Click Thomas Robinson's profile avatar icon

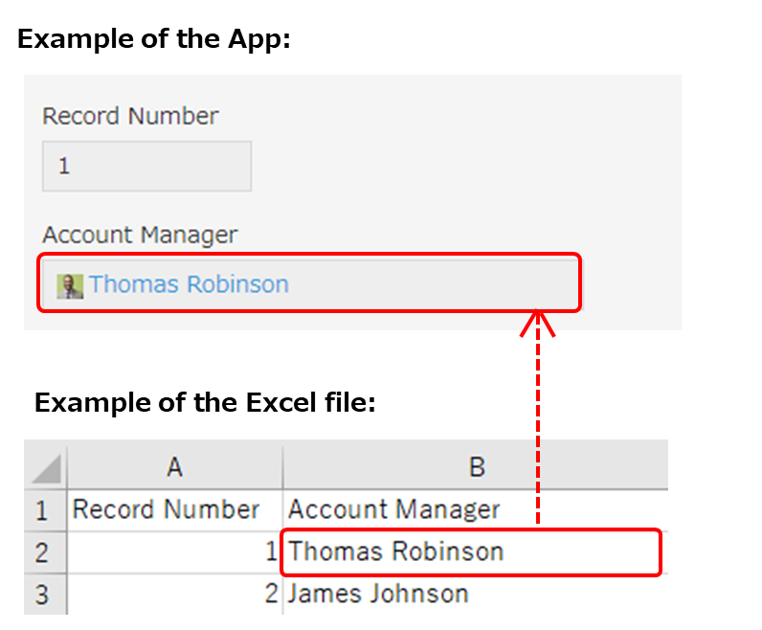coord(69,285)
